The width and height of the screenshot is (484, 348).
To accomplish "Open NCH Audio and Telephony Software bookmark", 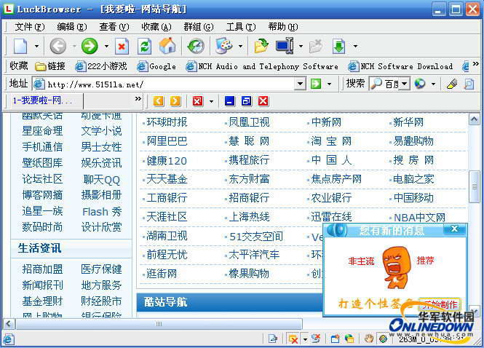I will tap(262, 66).
